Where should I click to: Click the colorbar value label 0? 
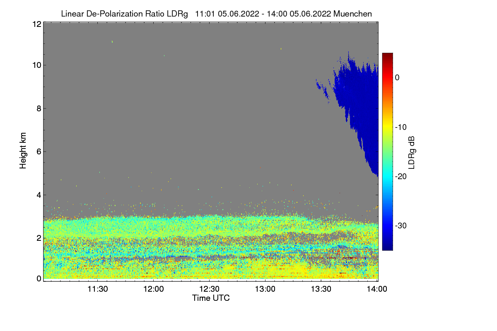(x=397, y=78)
